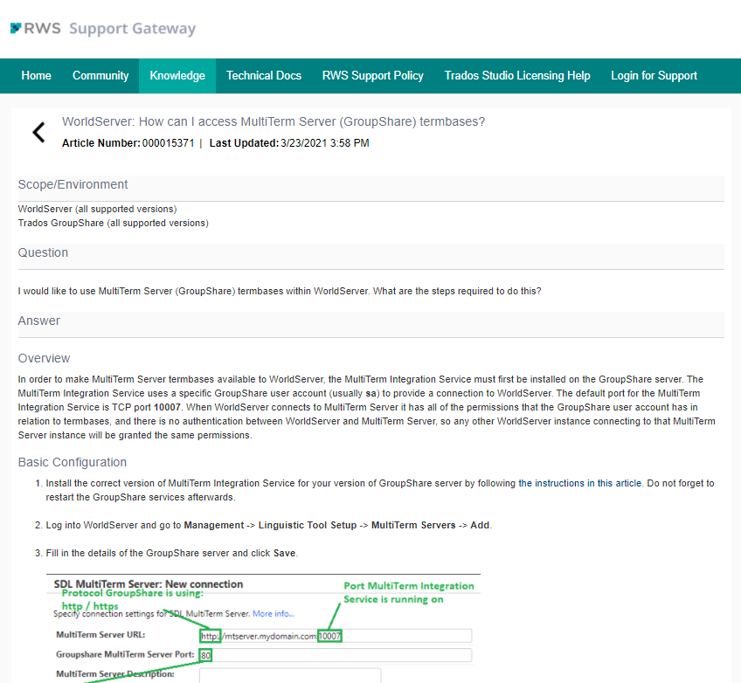Click the More info... link in screenshot
Viewport: 741px width, 683px height.
coord(274,614)
